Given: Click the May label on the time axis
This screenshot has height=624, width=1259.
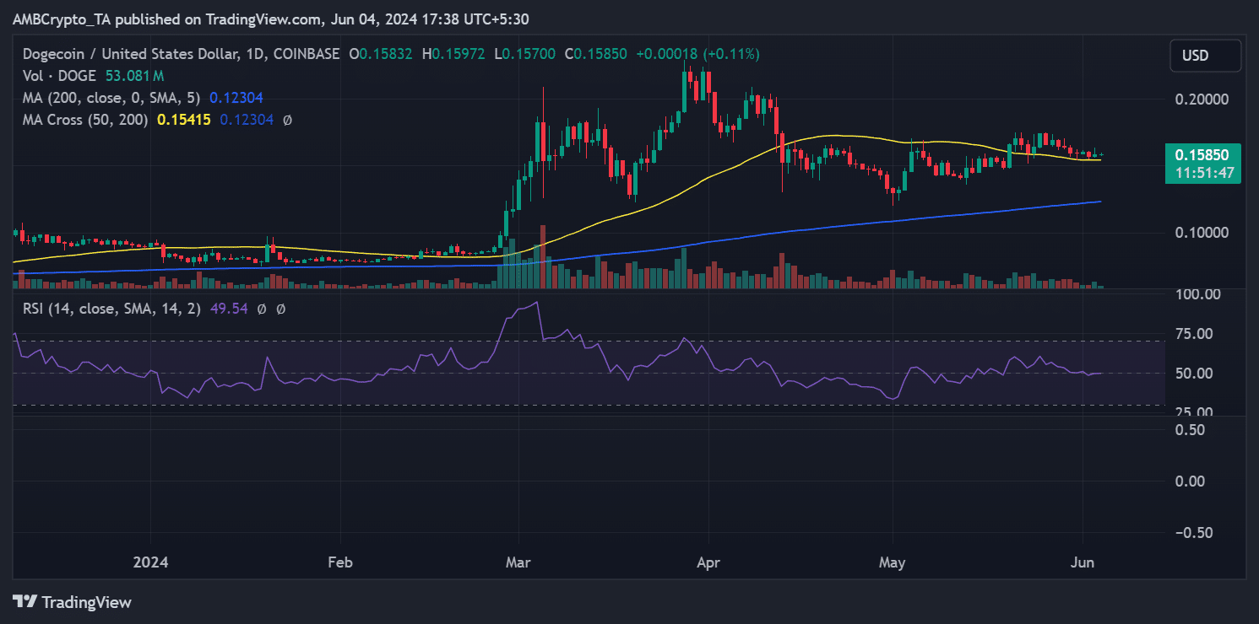Looking at the screenshot, I should (892, 562).
